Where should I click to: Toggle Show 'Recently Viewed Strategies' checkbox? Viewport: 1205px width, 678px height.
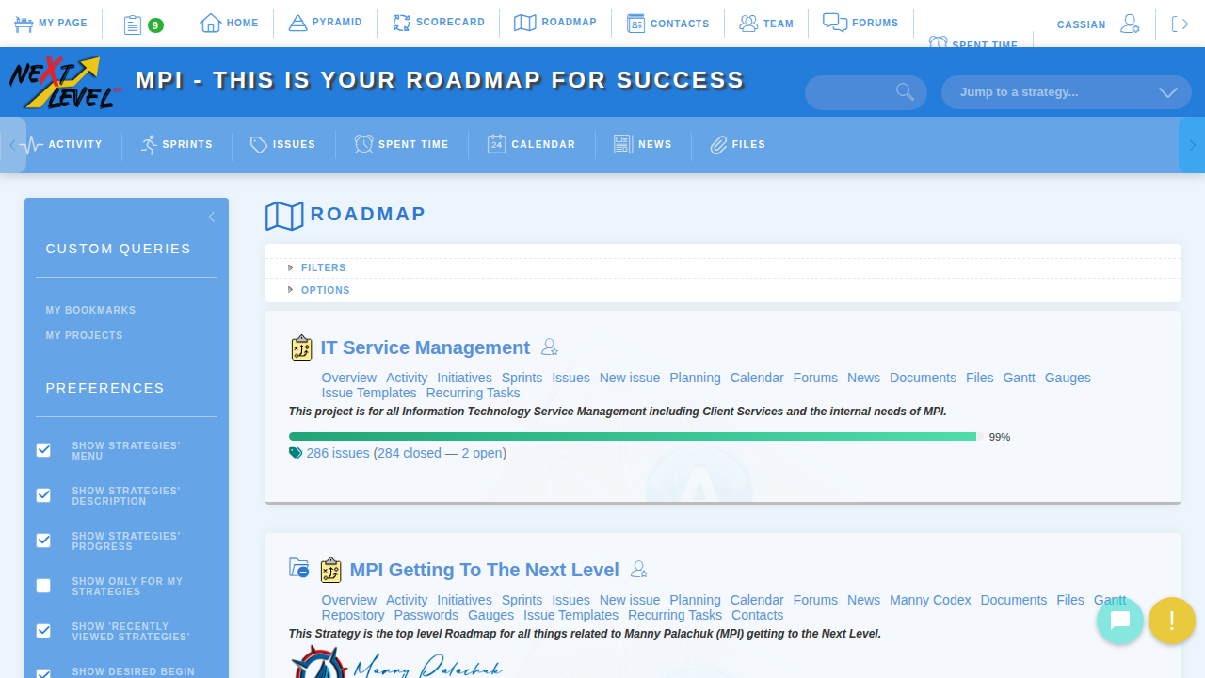click(x=43, y=631)
